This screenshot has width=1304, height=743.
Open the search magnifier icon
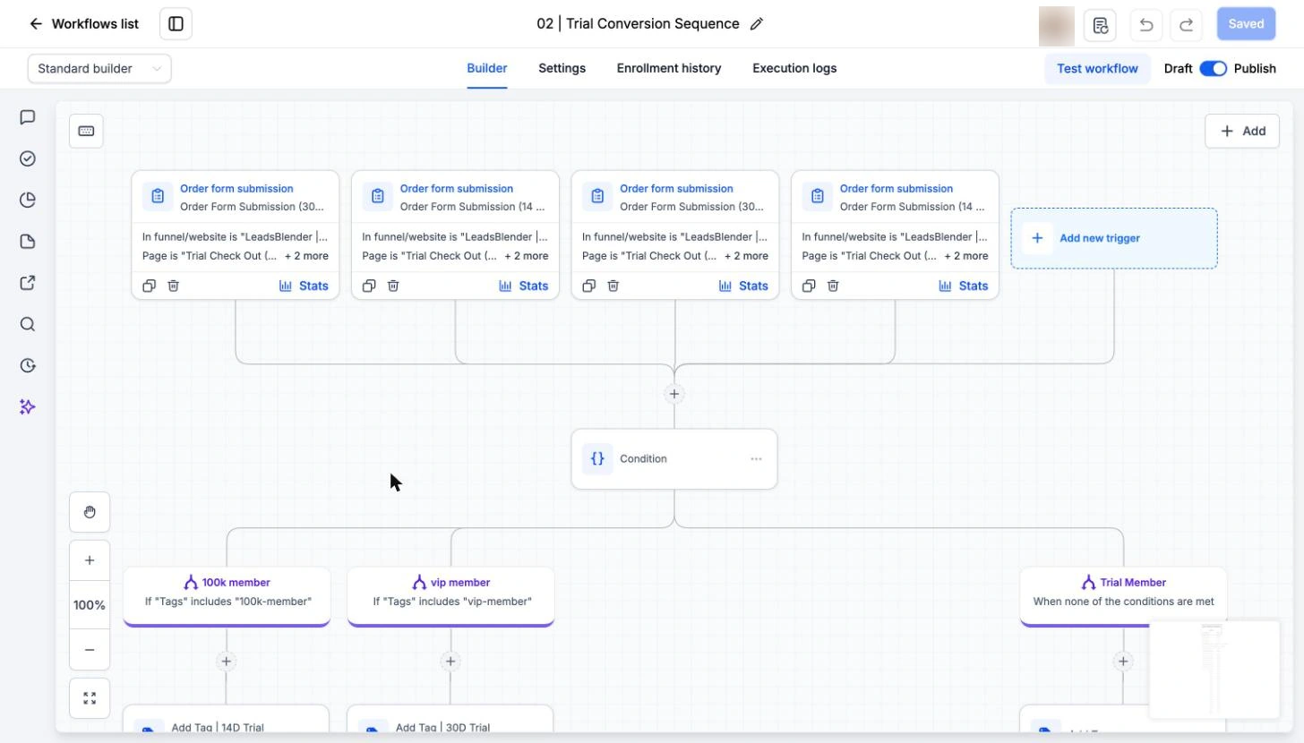(28, 324)
